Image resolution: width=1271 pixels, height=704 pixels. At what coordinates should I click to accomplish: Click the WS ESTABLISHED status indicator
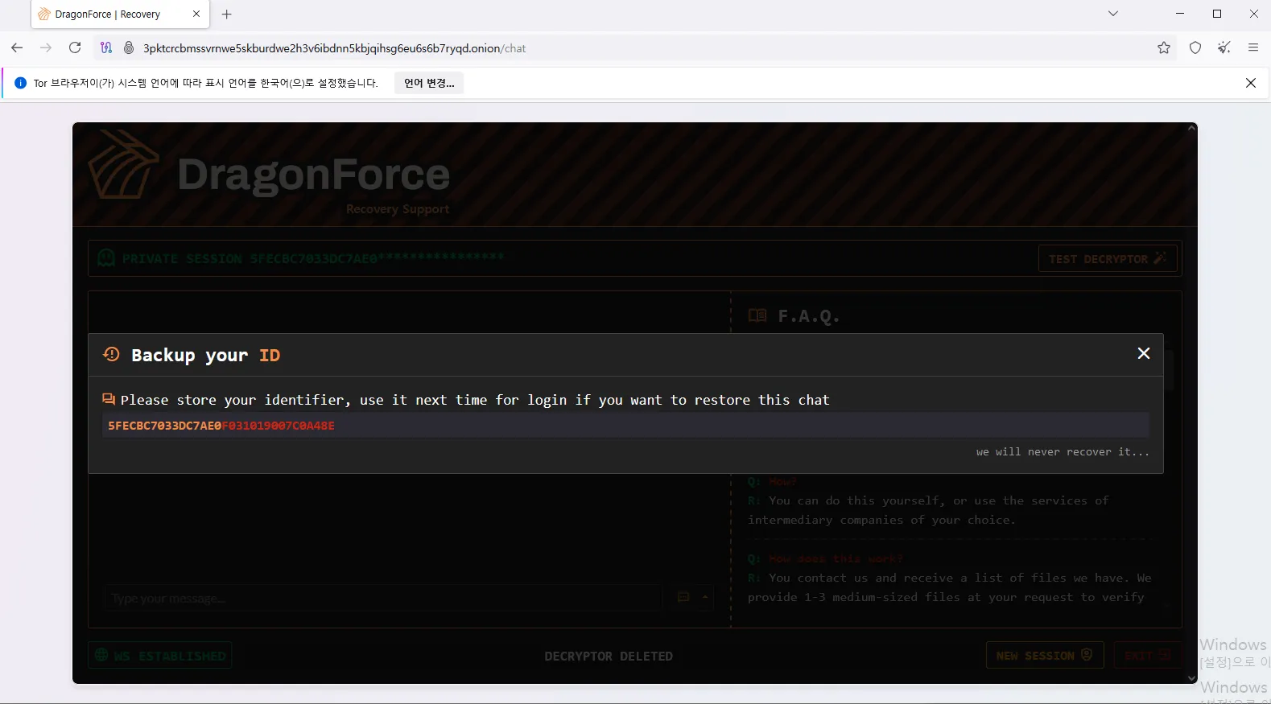point(160,655)
